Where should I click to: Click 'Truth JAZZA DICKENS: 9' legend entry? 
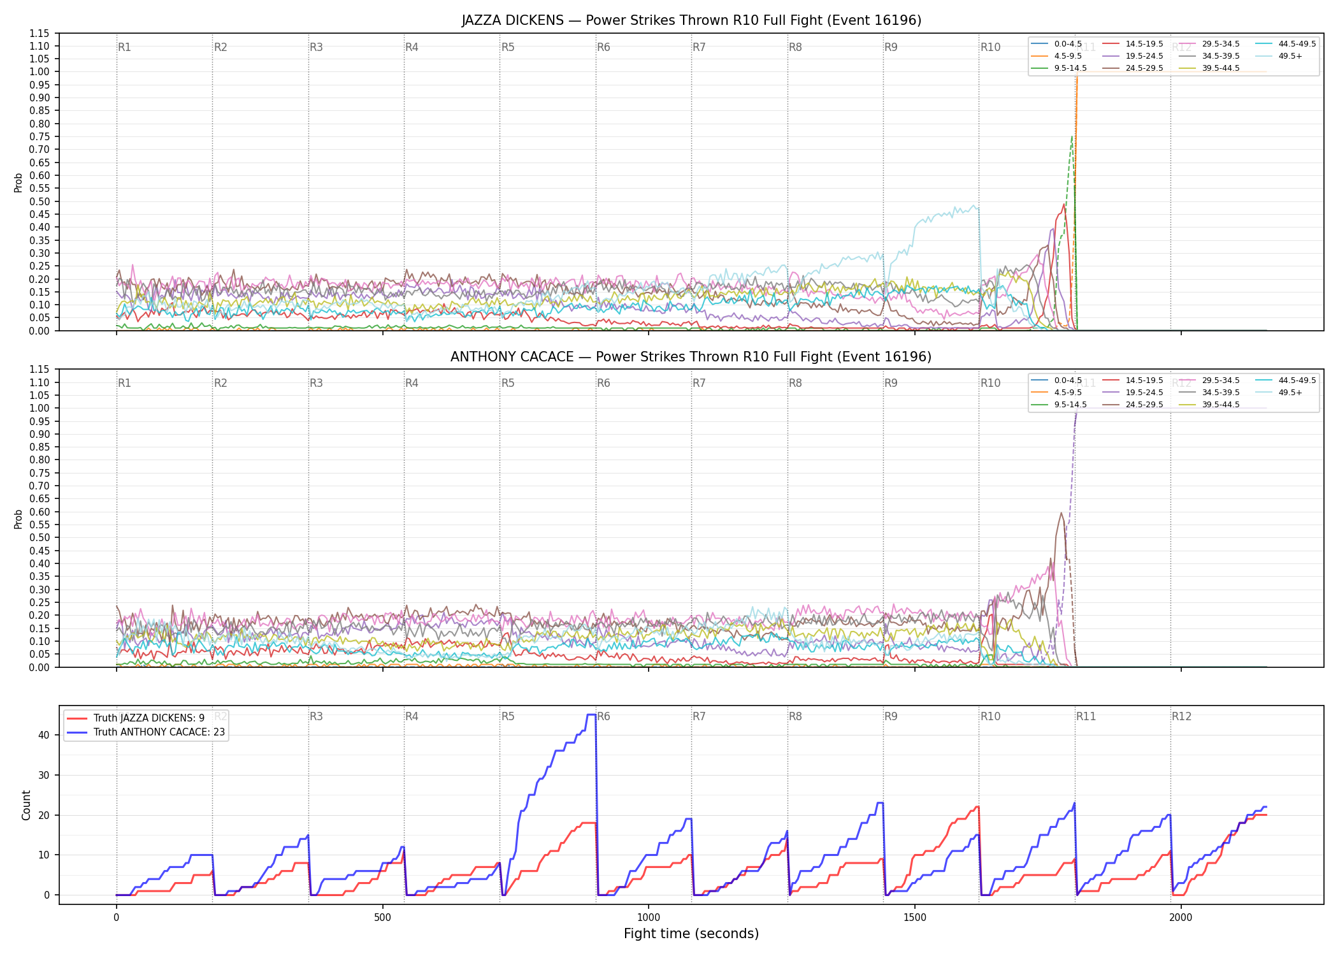136,718
